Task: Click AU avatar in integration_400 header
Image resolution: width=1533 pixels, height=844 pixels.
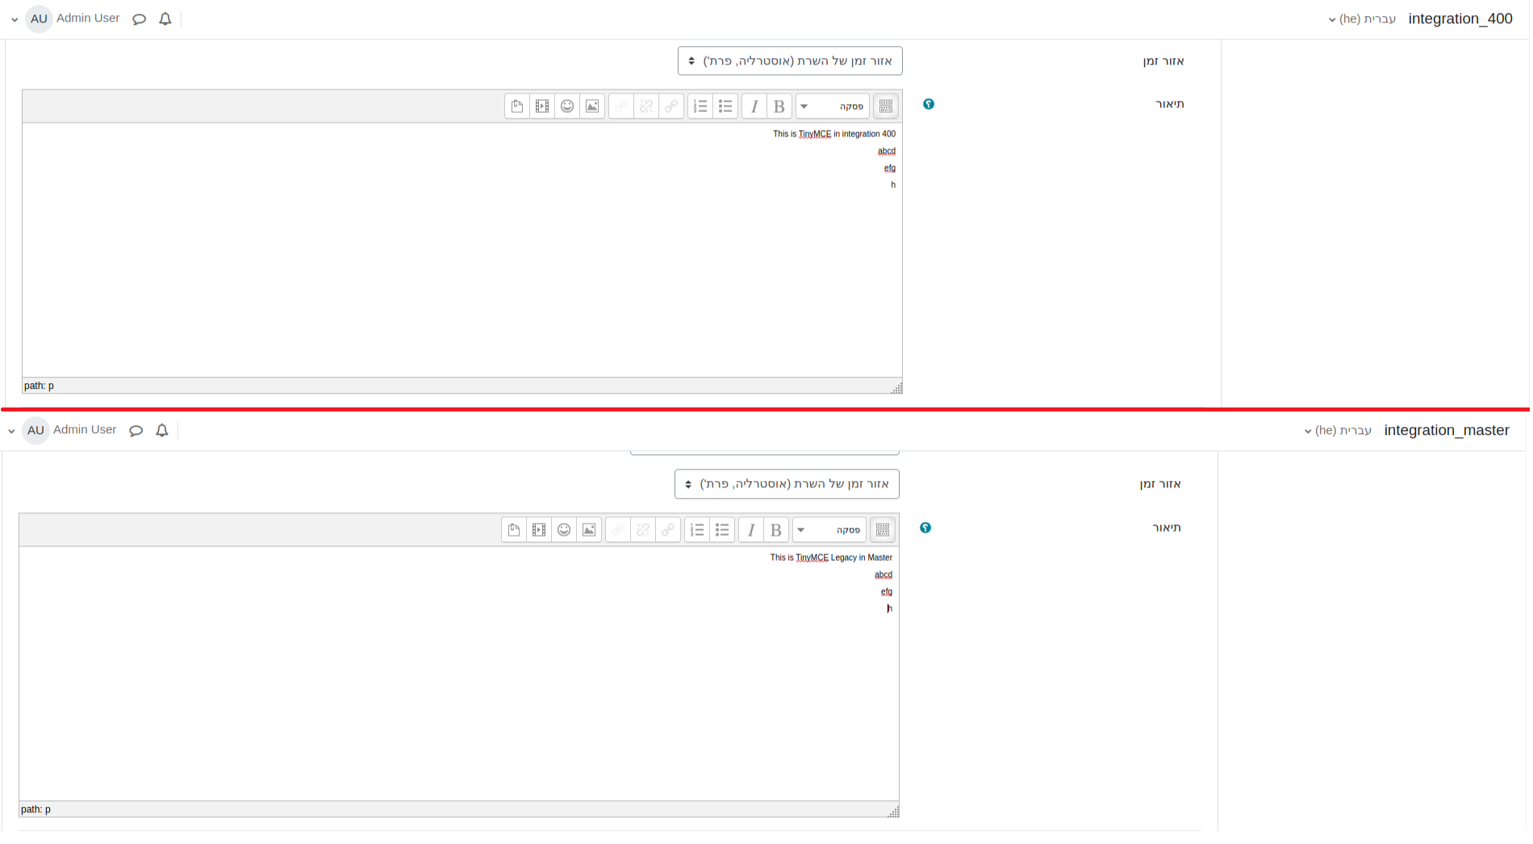Action: (x=39, y=19)
